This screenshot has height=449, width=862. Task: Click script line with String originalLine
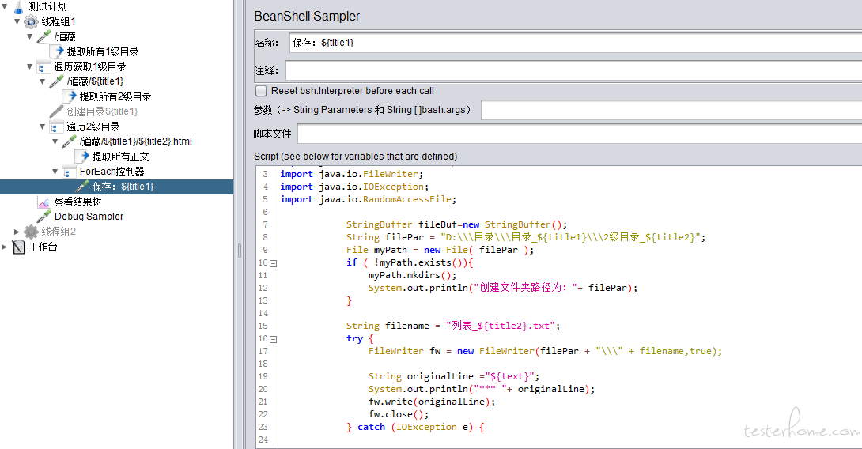454,376
